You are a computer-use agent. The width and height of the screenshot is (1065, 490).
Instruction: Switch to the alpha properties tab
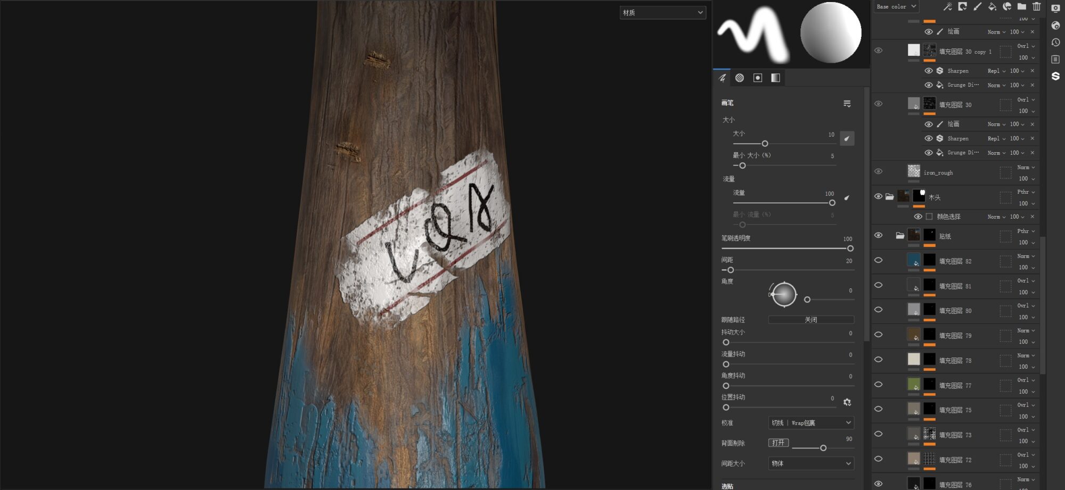pyautogui.click(x=740, y=78)
